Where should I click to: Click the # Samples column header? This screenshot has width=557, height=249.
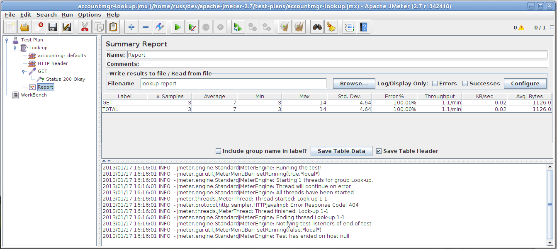(170, 97)
